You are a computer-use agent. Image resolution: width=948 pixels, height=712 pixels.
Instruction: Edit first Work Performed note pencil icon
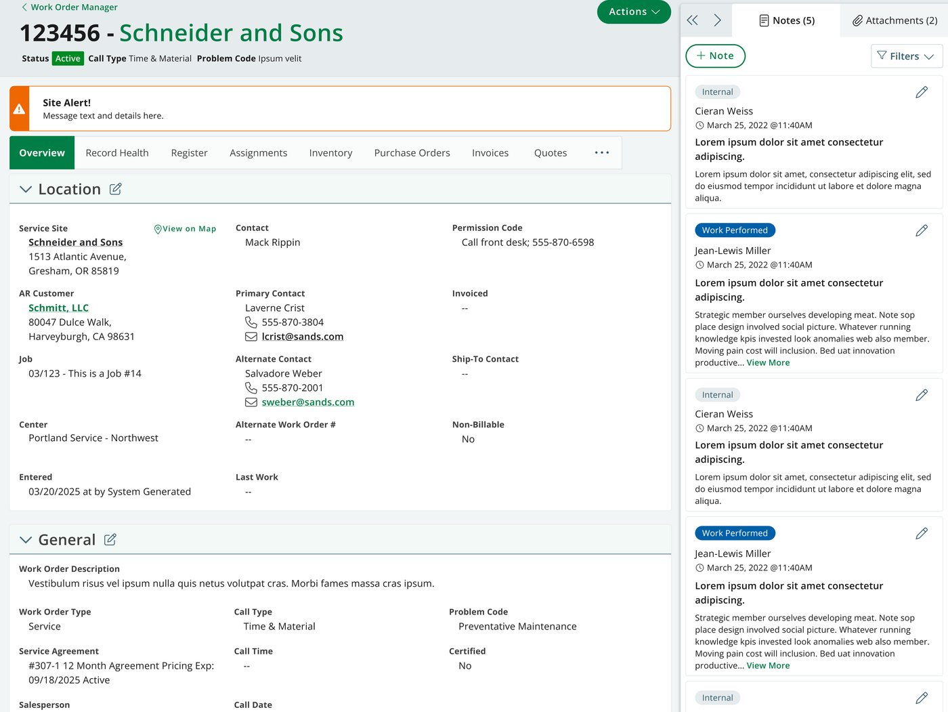(922, 230)
